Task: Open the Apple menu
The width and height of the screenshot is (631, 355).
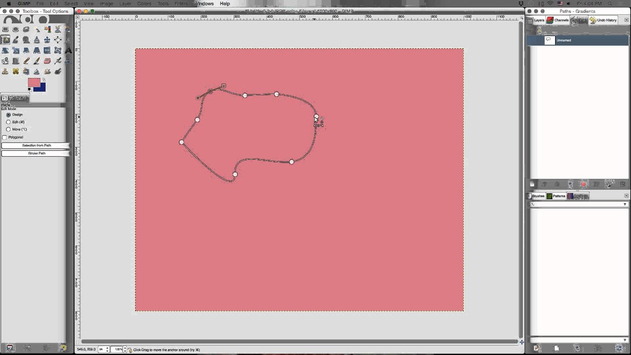Action: pyautogui.click(x=8, y=3)
